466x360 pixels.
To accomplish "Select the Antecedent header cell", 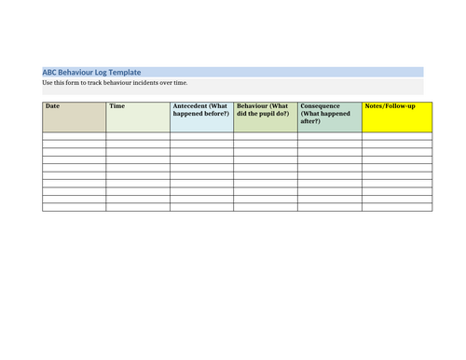I will click(202, 118).
